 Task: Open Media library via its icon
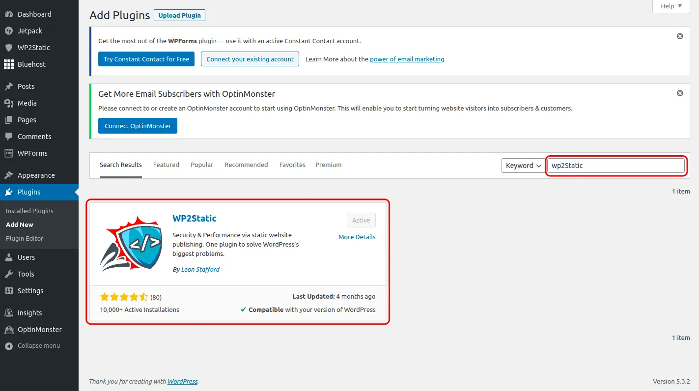(x=9, y=103)
